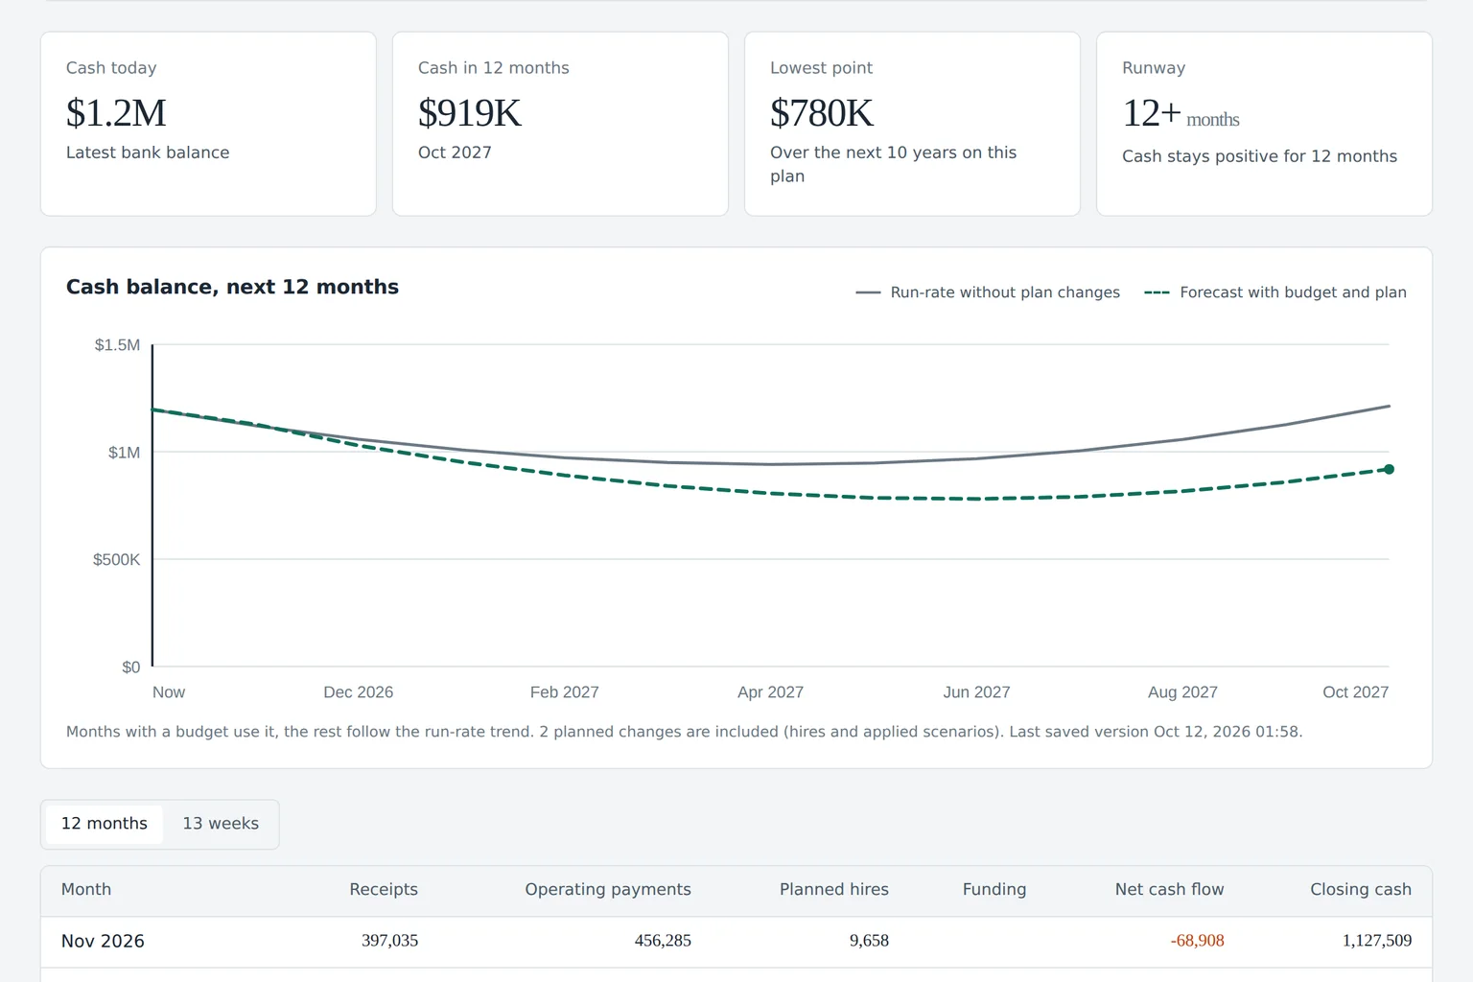Screen dimensions: 1473x982
Task: Click the 12+ months runway value
Action: (1181, 114)
